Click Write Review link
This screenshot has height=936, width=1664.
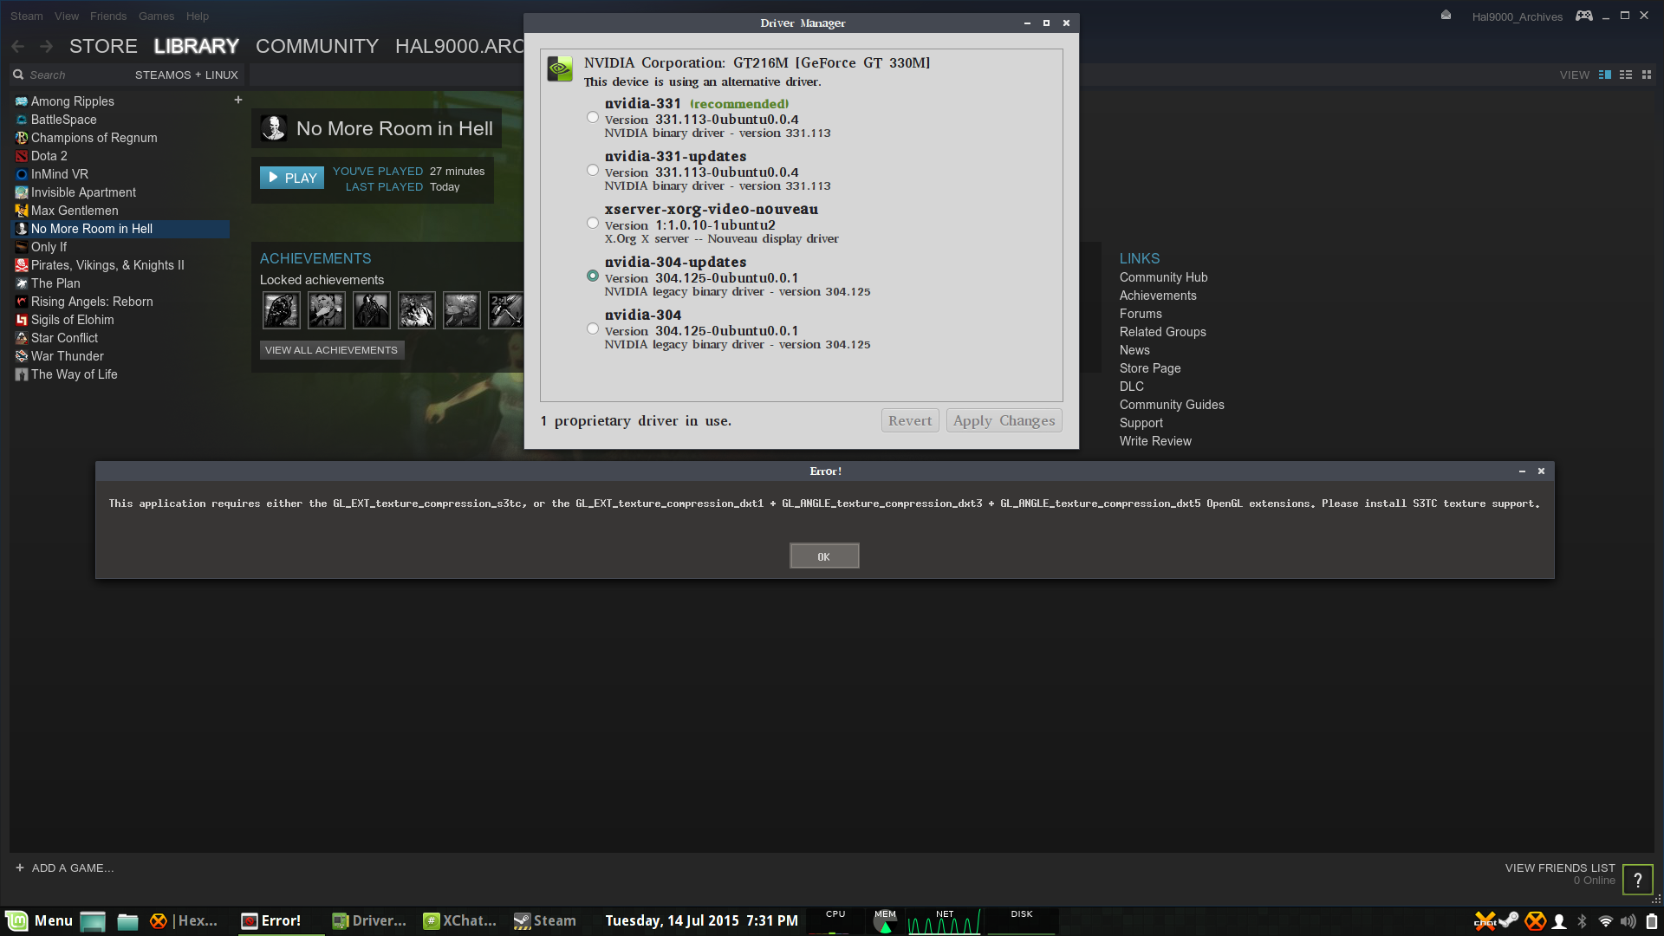[1155, 441]
